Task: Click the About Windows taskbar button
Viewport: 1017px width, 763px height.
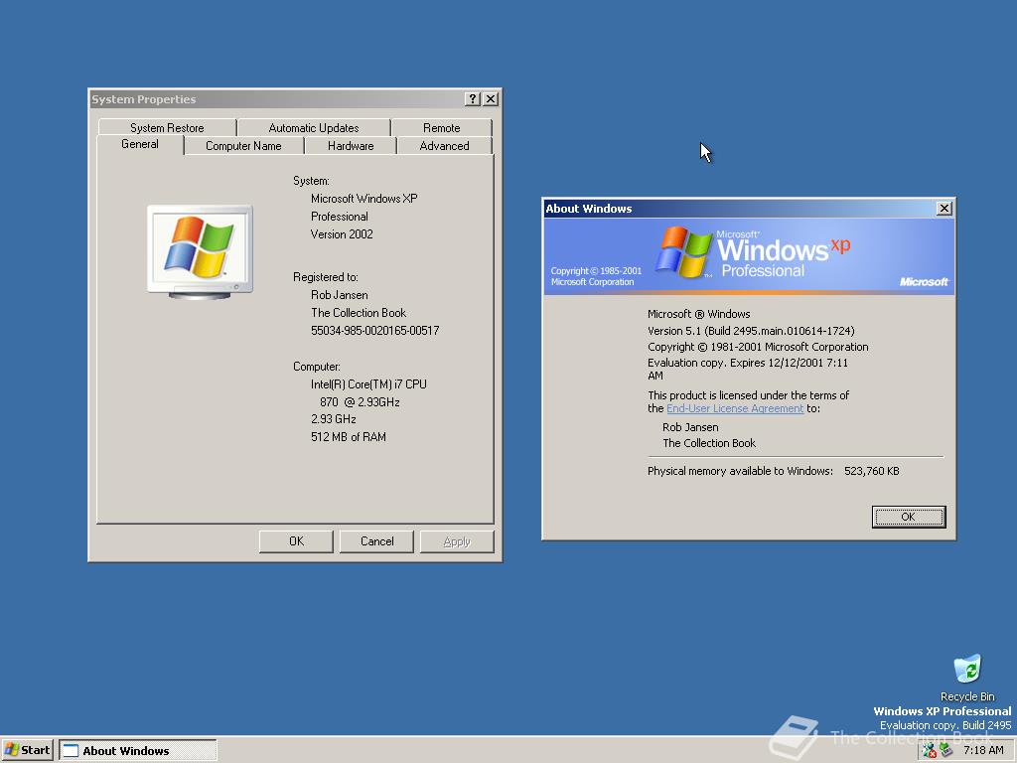Action: click(137, 750)
